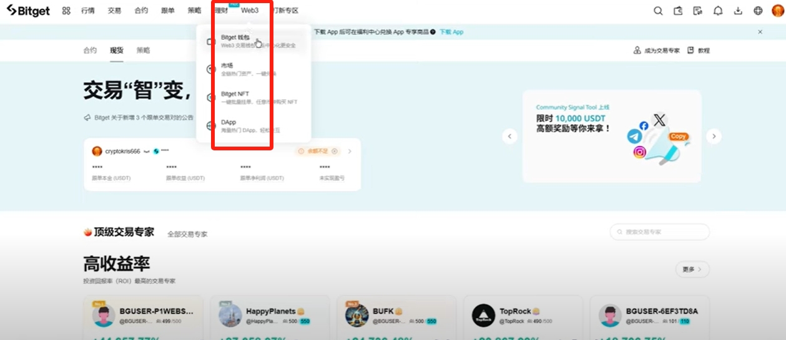Image resolution: width=786 pixels, height=340 pixels.
Task: Switch to the 合约 sub-tab below header
Action: point(90,51)
